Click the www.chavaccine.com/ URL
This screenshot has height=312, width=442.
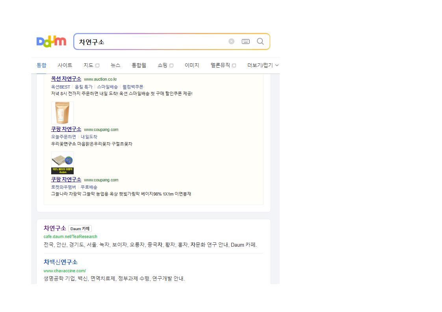[x=65, y=271]
